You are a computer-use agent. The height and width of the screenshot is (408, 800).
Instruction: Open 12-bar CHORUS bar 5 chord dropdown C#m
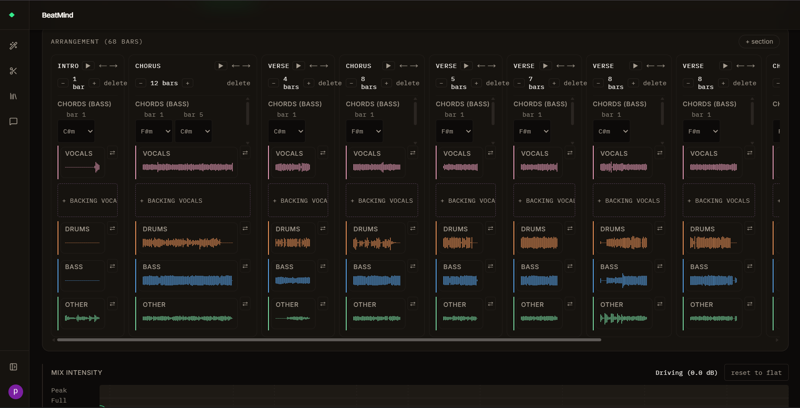point(193,131)
